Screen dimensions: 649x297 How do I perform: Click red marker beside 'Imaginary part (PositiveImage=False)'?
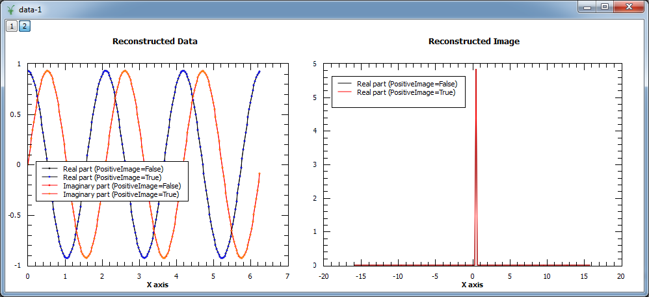click(49, 186)
